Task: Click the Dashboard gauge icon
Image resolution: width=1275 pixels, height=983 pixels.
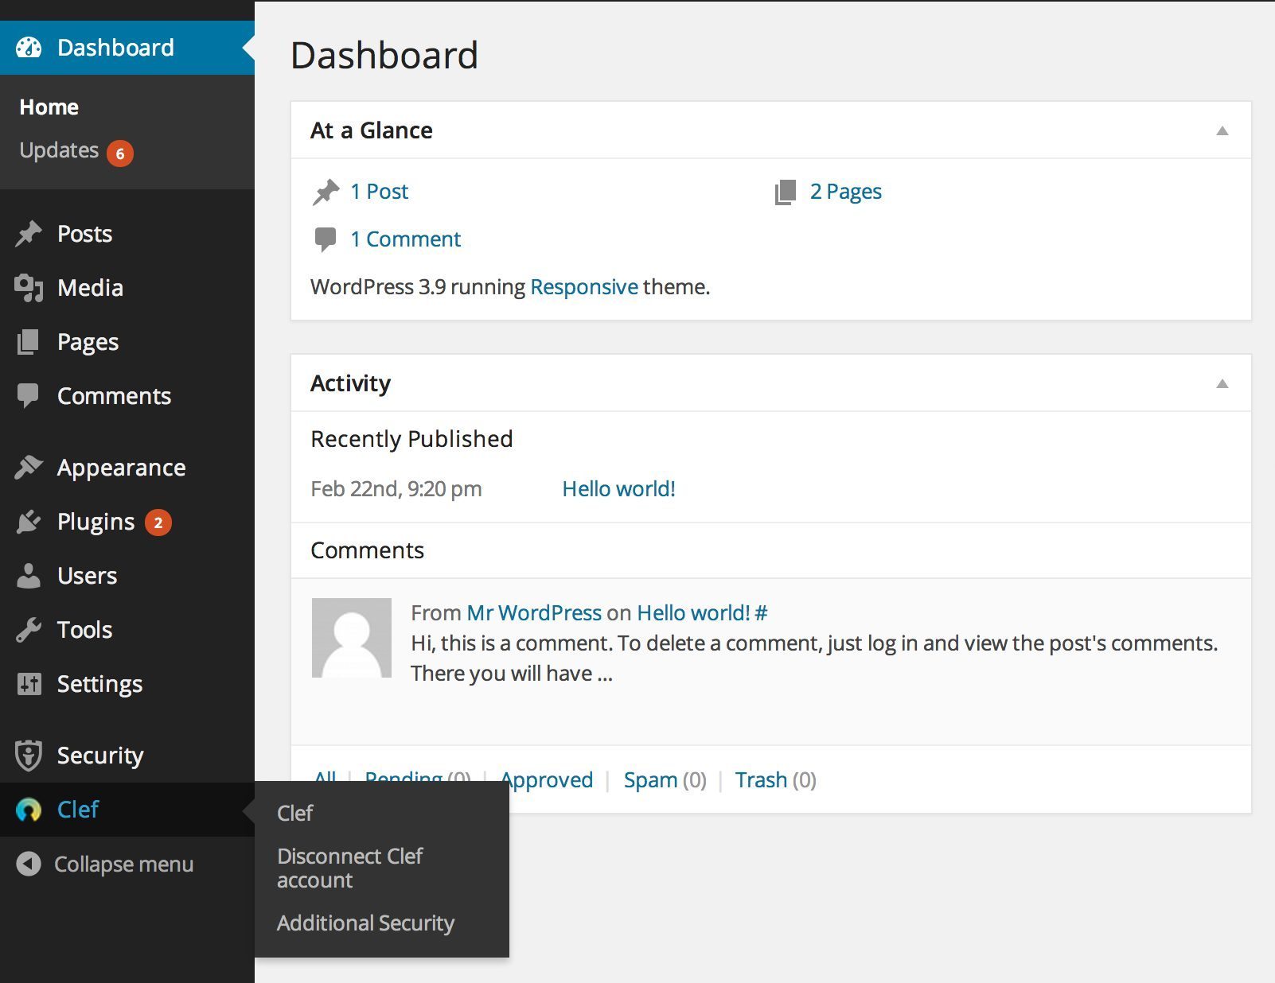Action: pyautogui.click(x=29, y=48)
